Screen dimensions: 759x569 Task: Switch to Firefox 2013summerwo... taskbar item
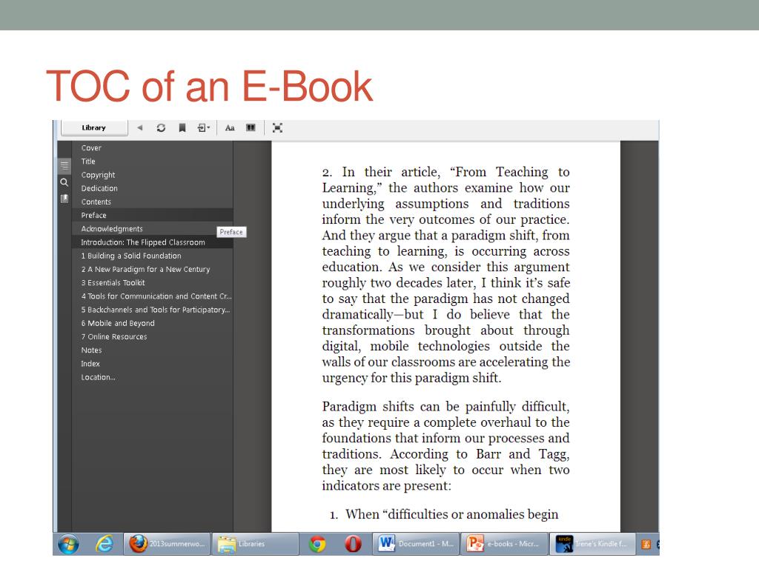(x=167, y=545)
